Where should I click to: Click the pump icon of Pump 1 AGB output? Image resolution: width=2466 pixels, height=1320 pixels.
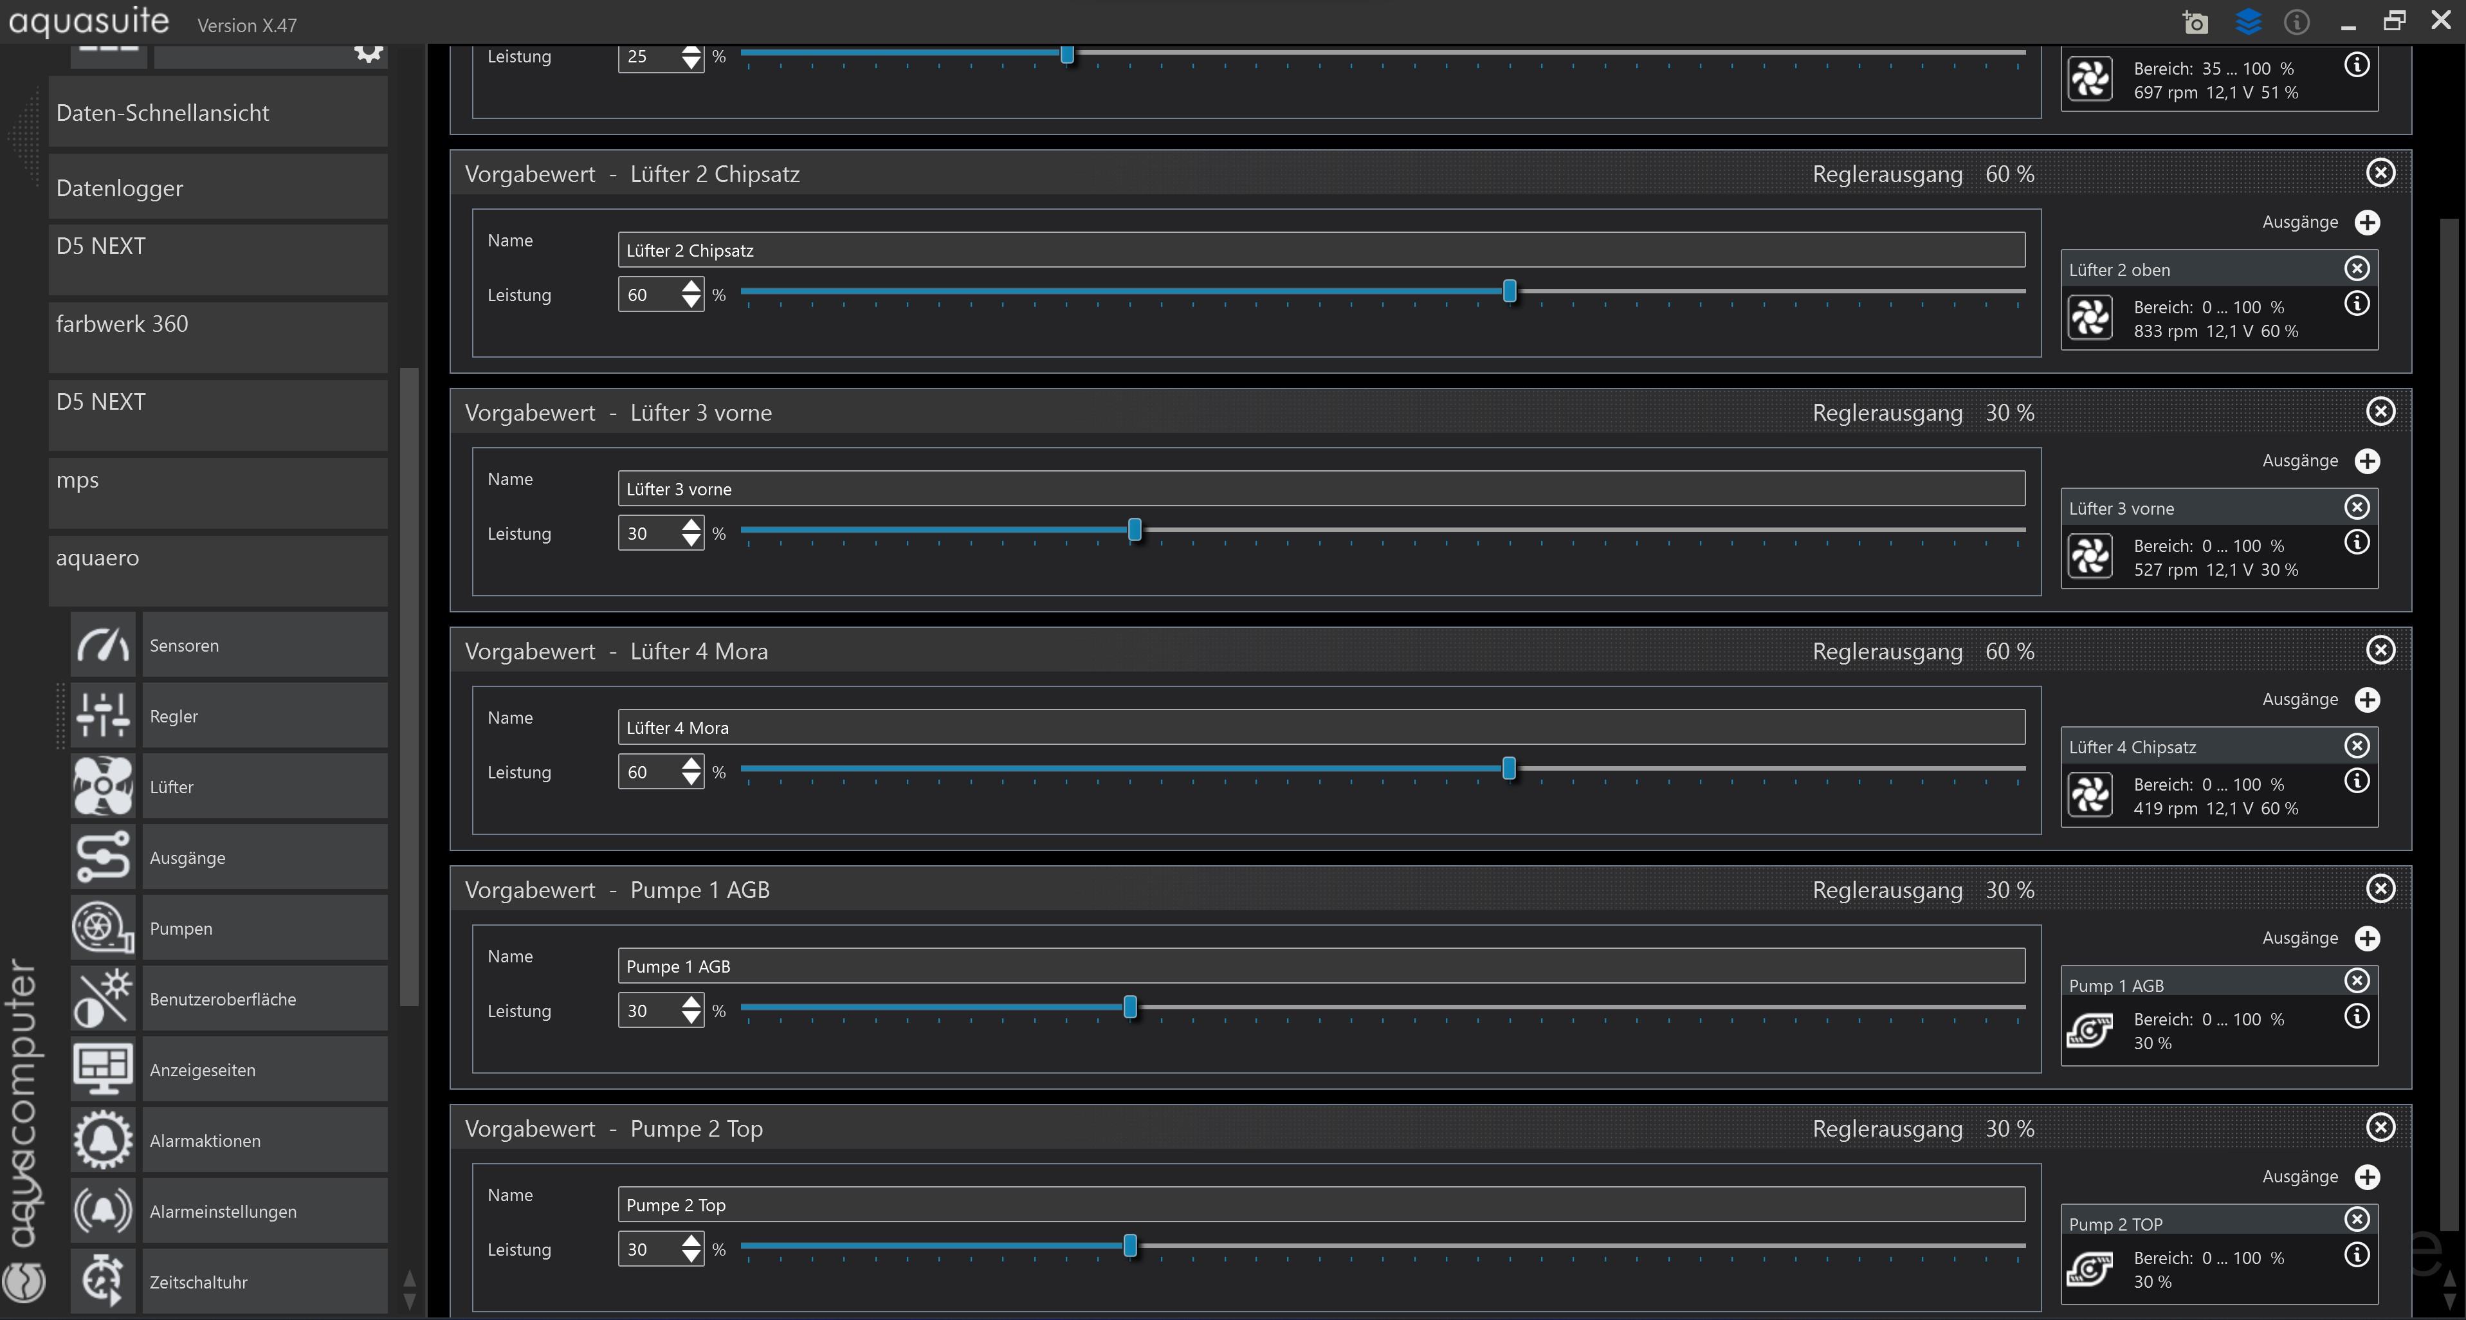tap(2090, 1031)
